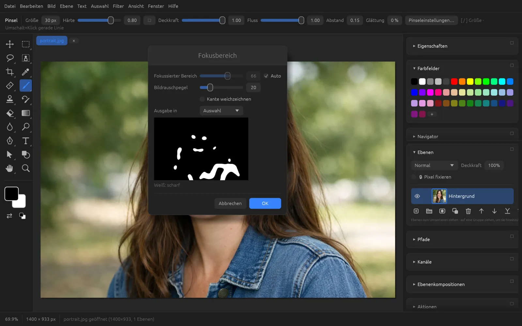Uncheck the Auto checkbox
This screenshot has width=522, height=326.
click(x=266, y=76)
